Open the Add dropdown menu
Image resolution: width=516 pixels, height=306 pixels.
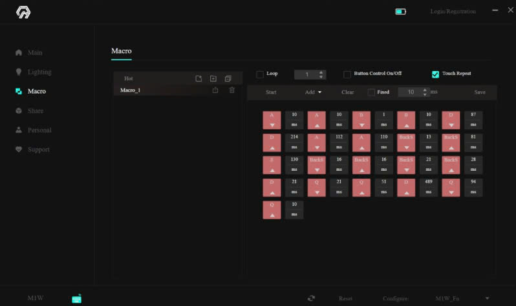pos(313,92)
